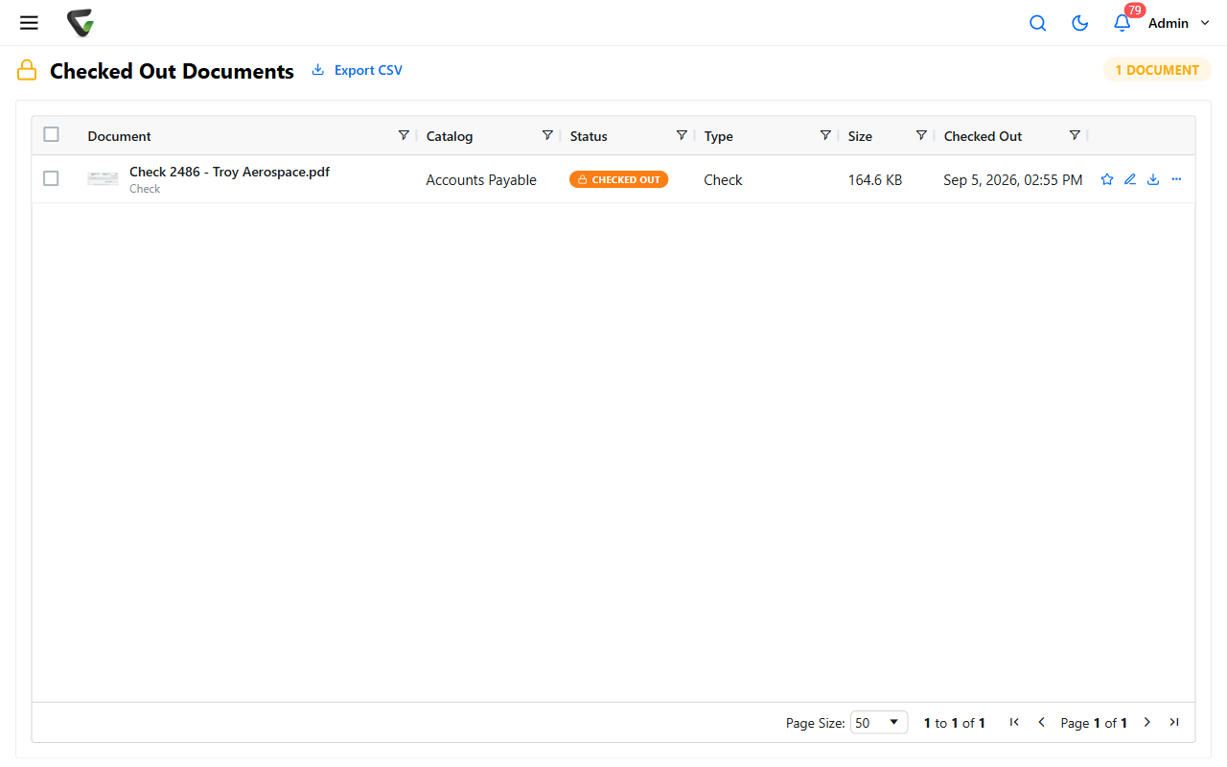
Task: Edit Check 2486 with pencil icon
Action: coord(1130,179)
